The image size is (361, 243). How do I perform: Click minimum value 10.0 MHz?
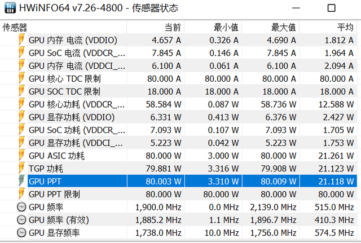[x=222, y=233]
